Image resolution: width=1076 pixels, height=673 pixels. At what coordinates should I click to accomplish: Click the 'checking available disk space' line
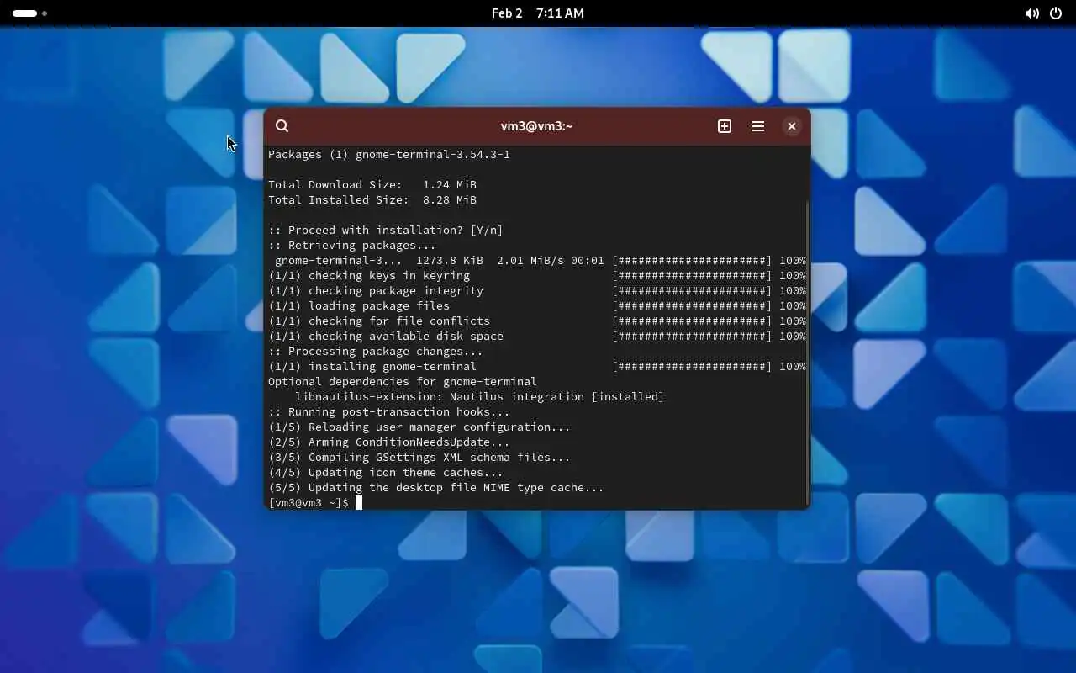tap(537, 336)
